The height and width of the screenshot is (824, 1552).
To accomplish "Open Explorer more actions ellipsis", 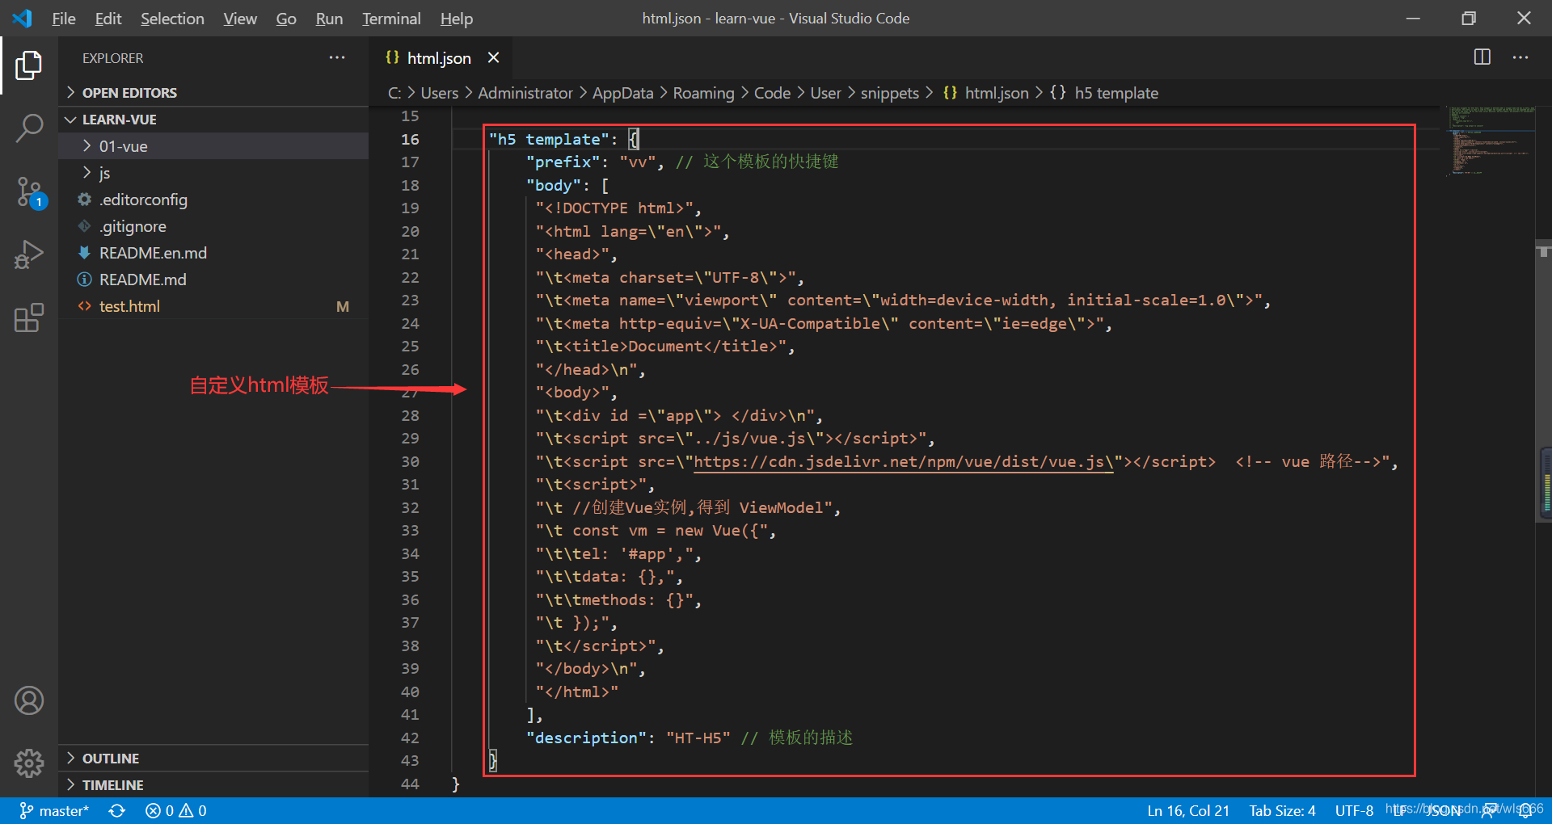I will point(337,57).
